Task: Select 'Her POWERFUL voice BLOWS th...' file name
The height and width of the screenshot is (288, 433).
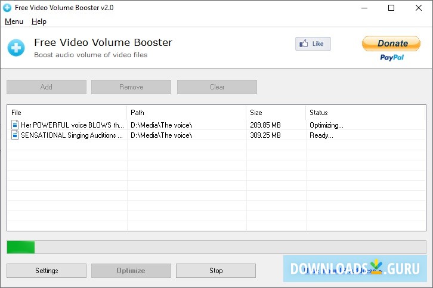Action: pos(72,125)
